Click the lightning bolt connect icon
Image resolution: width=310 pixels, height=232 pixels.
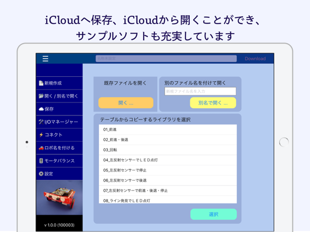point(41,134)
